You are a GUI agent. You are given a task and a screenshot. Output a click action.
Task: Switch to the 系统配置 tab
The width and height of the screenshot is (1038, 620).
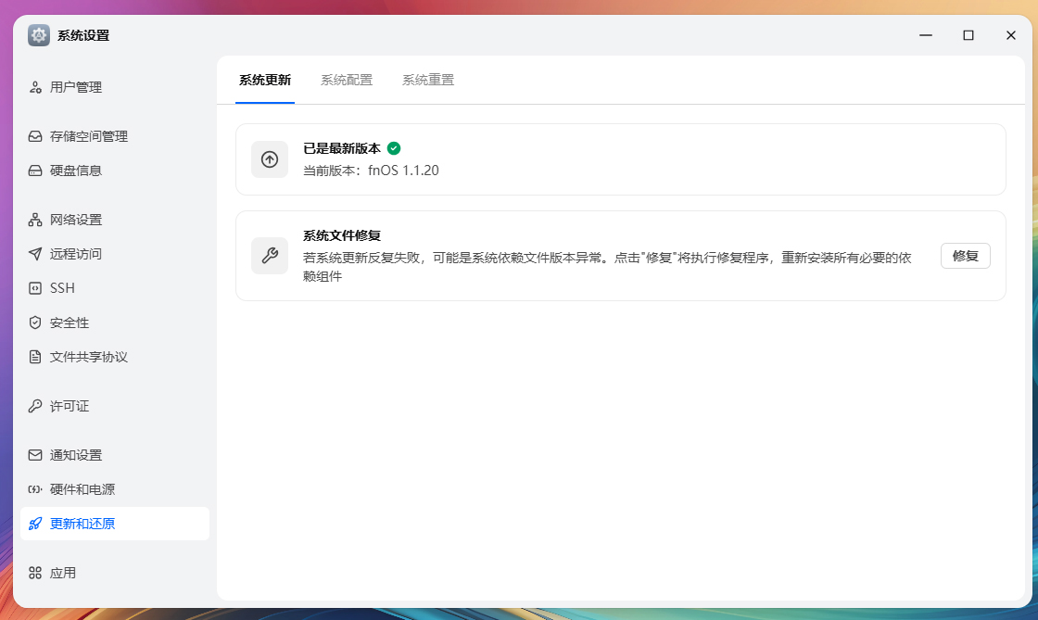[x=347, y=80]
